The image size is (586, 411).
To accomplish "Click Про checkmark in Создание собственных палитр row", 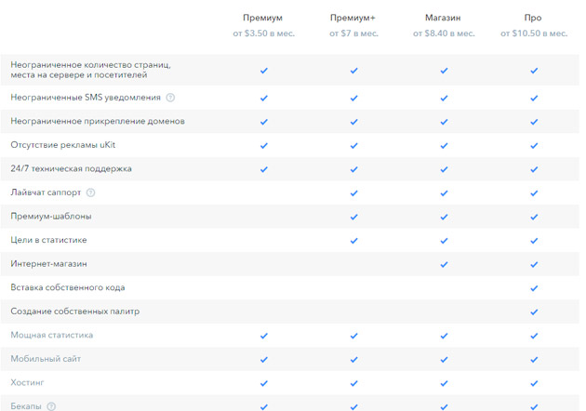I will point(534,312).
